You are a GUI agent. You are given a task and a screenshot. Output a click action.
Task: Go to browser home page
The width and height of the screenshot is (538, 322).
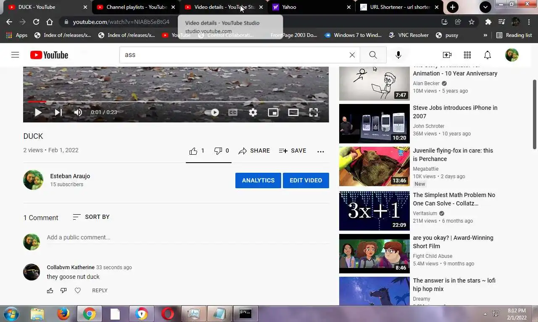coord(50,22)
